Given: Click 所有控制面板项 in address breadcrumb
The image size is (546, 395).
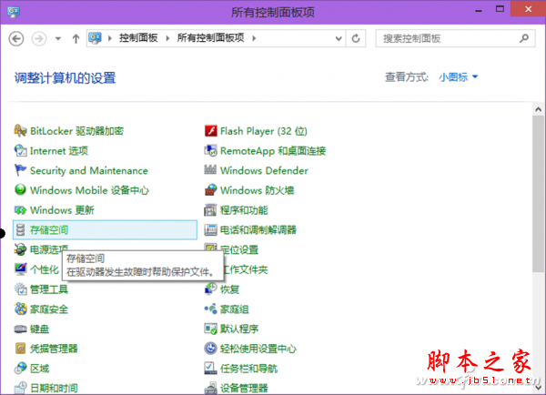Looking at the screenshot, I should coord(211,38).
